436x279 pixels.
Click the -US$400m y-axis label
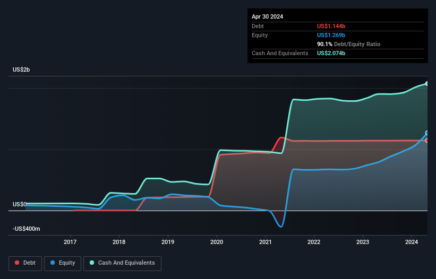pos(27,229)
